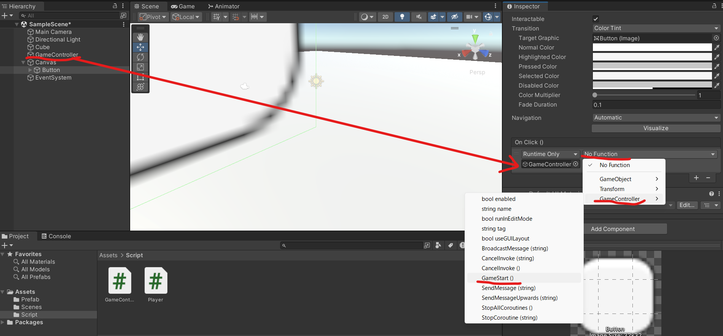Open the Player script asset
This screenshot has width=723, height=336.
click(x=156, y=285)
